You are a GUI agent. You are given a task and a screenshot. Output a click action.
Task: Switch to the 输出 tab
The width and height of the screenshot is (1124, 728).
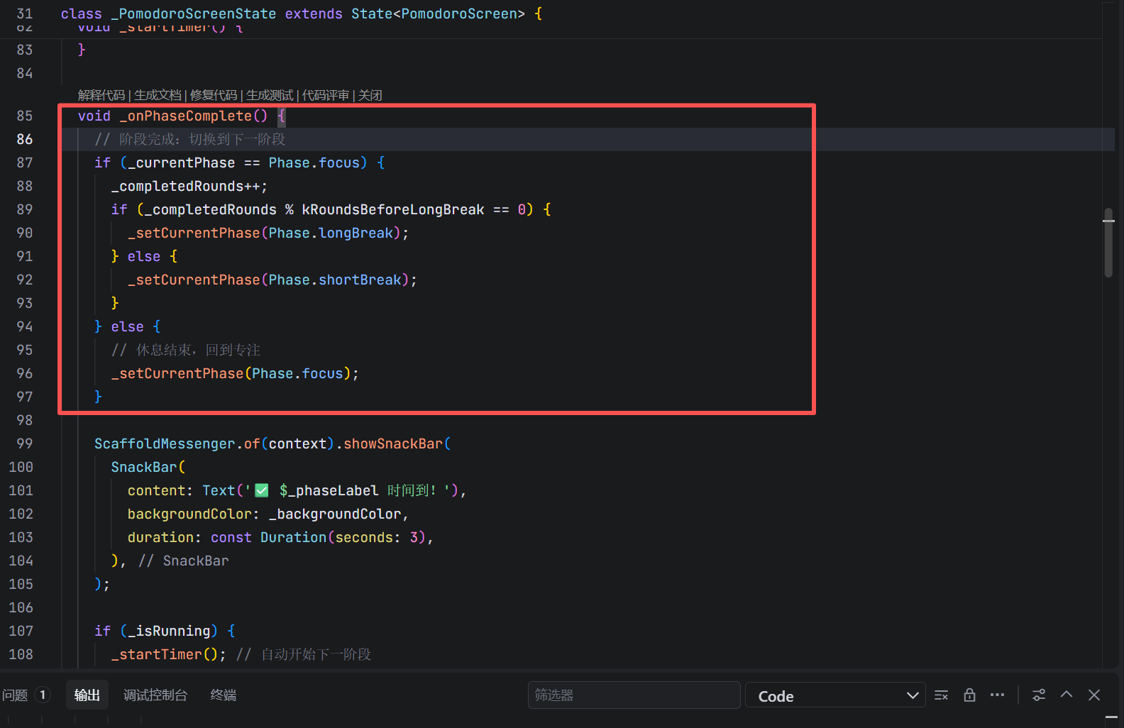click(x=87, y=695)
